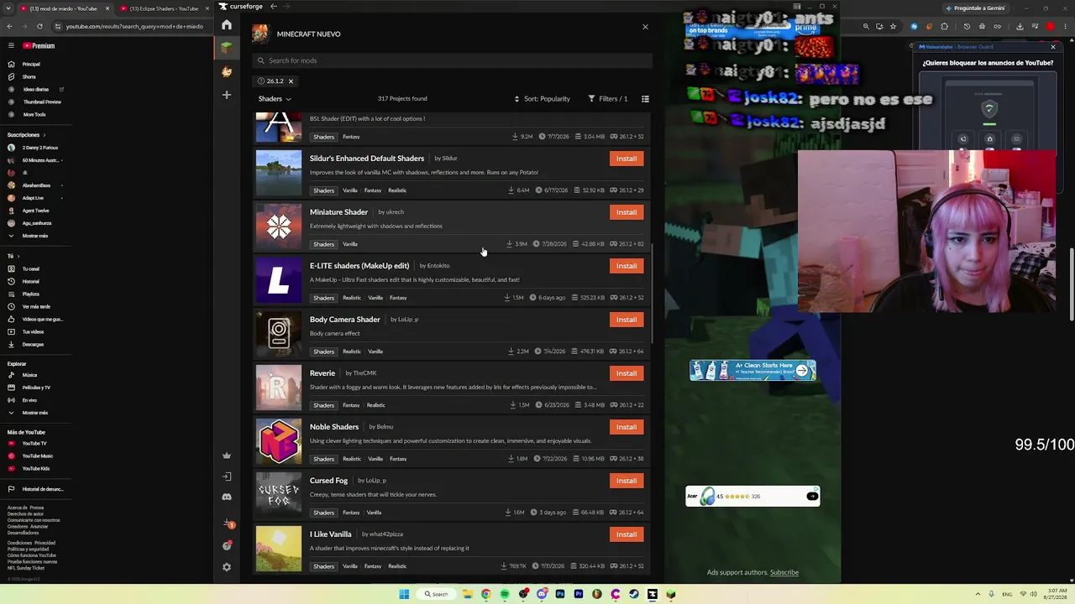The width and height of the screenshot is (1075, 604).
Task: Focus the Search for mods field
Action: point(452,60)
